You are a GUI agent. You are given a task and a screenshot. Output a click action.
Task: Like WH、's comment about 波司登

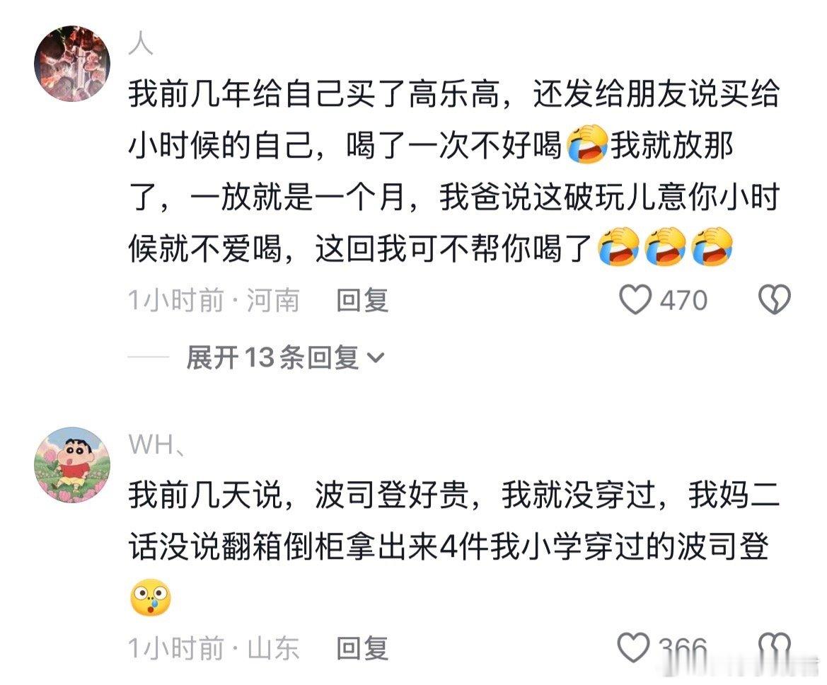[x=633, y=647]
